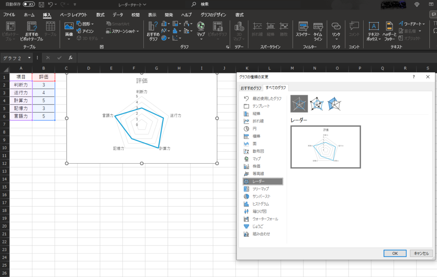
Task: Click the save icon in title bar
Action: (x=41, y=5)
